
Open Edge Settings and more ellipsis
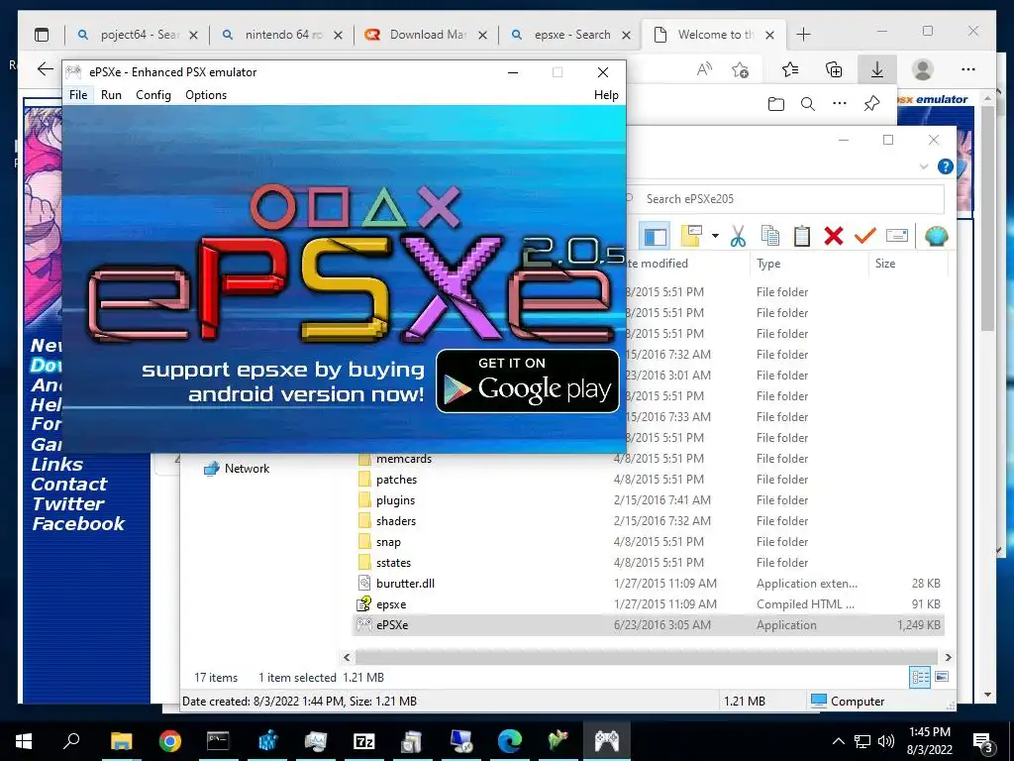click(968, 69)
